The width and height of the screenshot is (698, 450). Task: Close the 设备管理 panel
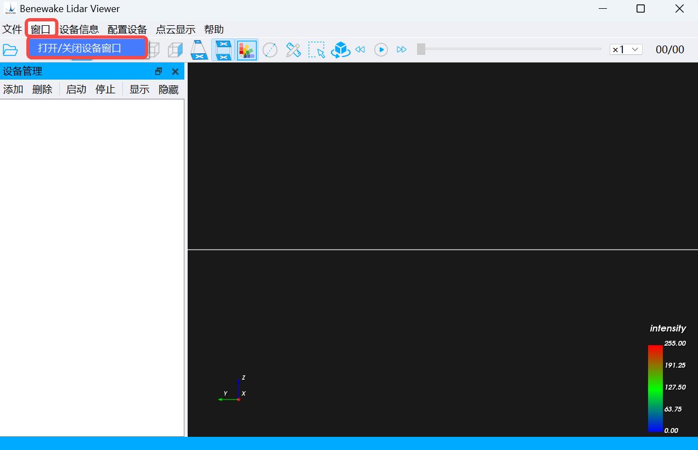pyautogui.click(x=176, y=71)
